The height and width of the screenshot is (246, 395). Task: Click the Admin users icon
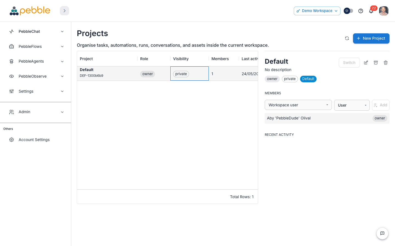(12, 112)
